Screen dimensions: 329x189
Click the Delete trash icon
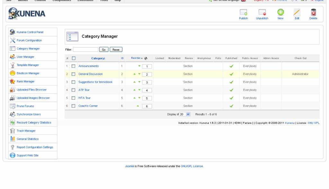(313, 13)
